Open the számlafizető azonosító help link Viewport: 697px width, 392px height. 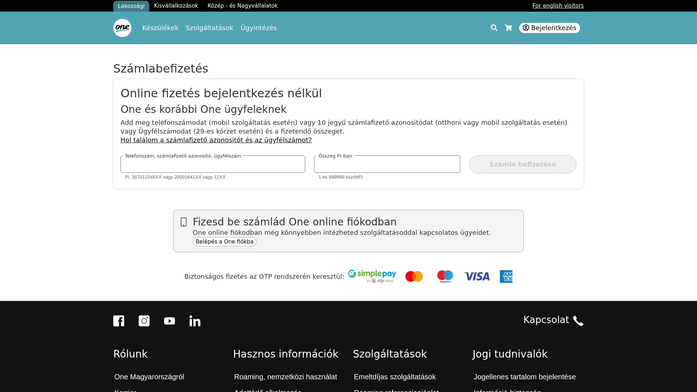pyautogui.click(x=216, y=140)
